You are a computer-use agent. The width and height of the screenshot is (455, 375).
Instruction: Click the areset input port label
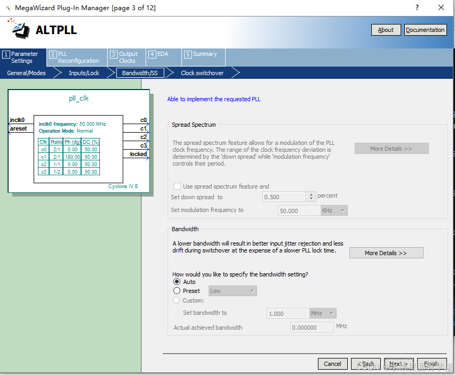(x=18, y=128)
